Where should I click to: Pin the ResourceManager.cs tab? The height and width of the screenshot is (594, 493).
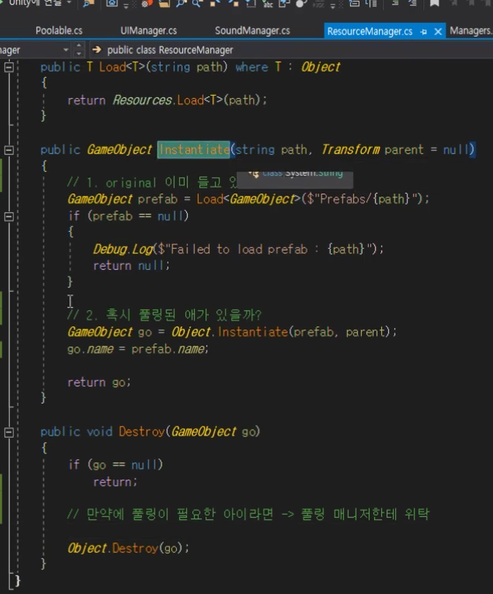(x=423, y=32)
